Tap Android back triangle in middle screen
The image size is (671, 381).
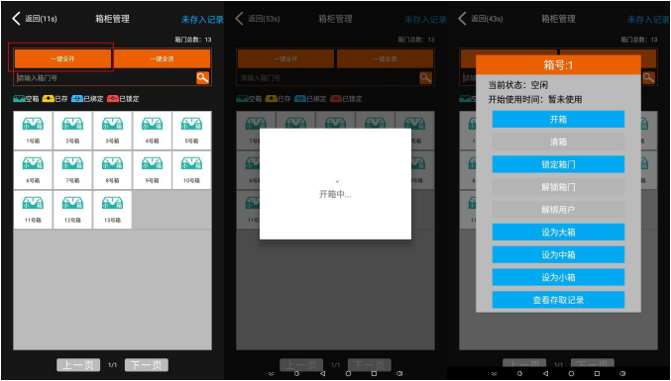pyautogui.click(x=323, y=373)
